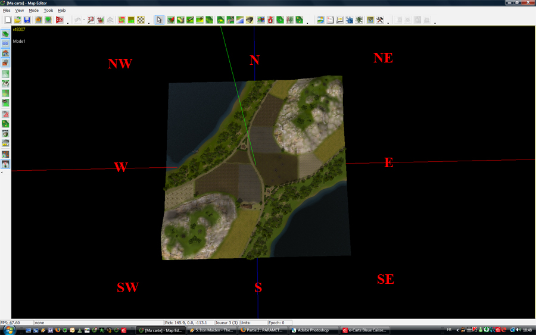
Task: Click the 18:48 clock in system tray
Action: [528, 330]
